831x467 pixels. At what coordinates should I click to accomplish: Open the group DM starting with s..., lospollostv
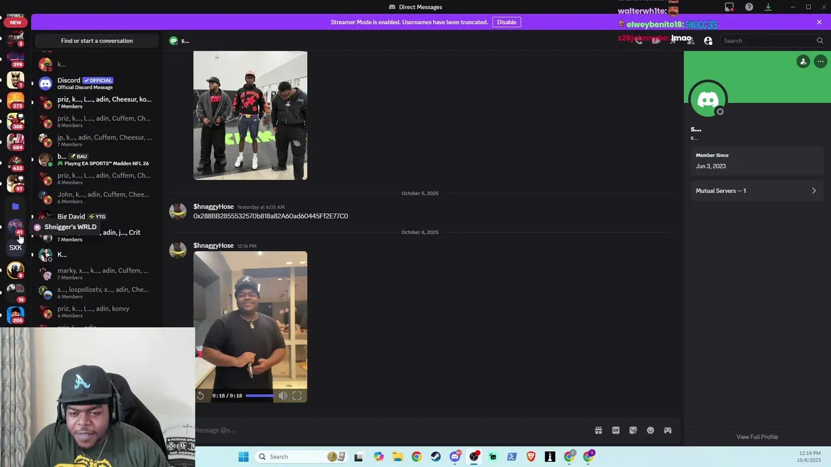coord(97,293)
